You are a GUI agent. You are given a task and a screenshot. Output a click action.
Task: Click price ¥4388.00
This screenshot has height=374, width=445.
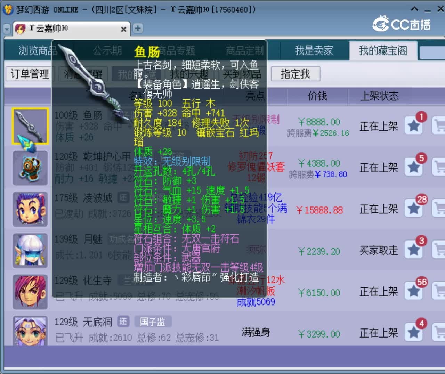319,163
